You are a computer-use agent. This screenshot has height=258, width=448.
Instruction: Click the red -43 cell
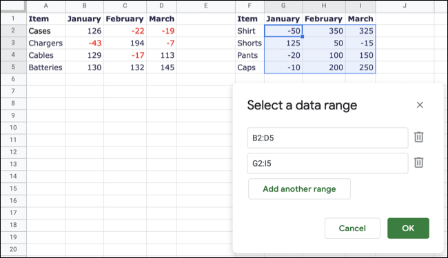[x=84, y=43]
